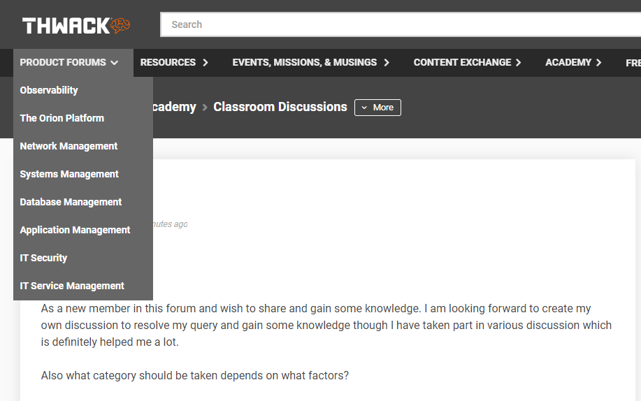Screen dimensions: 641x401
Task: Click the Academy breadcrumb link
Action: tap(175, 107)
